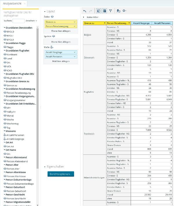Select the Analysebericht tab
This screenshot has width=174, height=206.
pyautogui.click(x=12, y=3)
